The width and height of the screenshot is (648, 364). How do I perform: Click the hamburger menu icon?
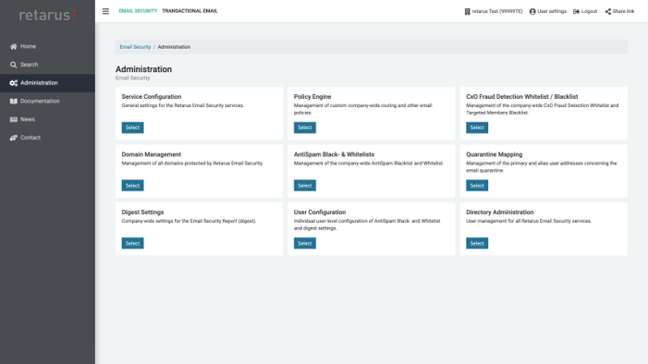pos(105,11)
